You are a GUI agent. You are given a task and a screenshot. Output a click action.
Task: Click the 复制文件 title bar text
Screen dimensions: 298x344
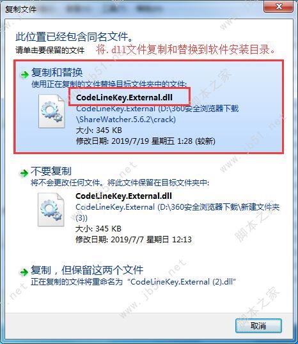pyautogui.click(x=20, y=10)
